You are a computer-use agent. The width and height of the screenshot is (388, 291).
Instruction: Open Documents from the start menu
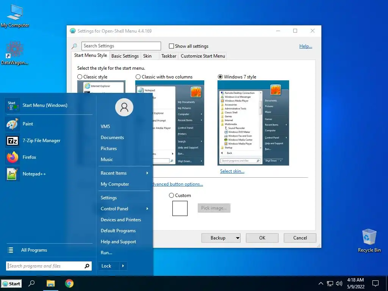click(x=112, y=137)
